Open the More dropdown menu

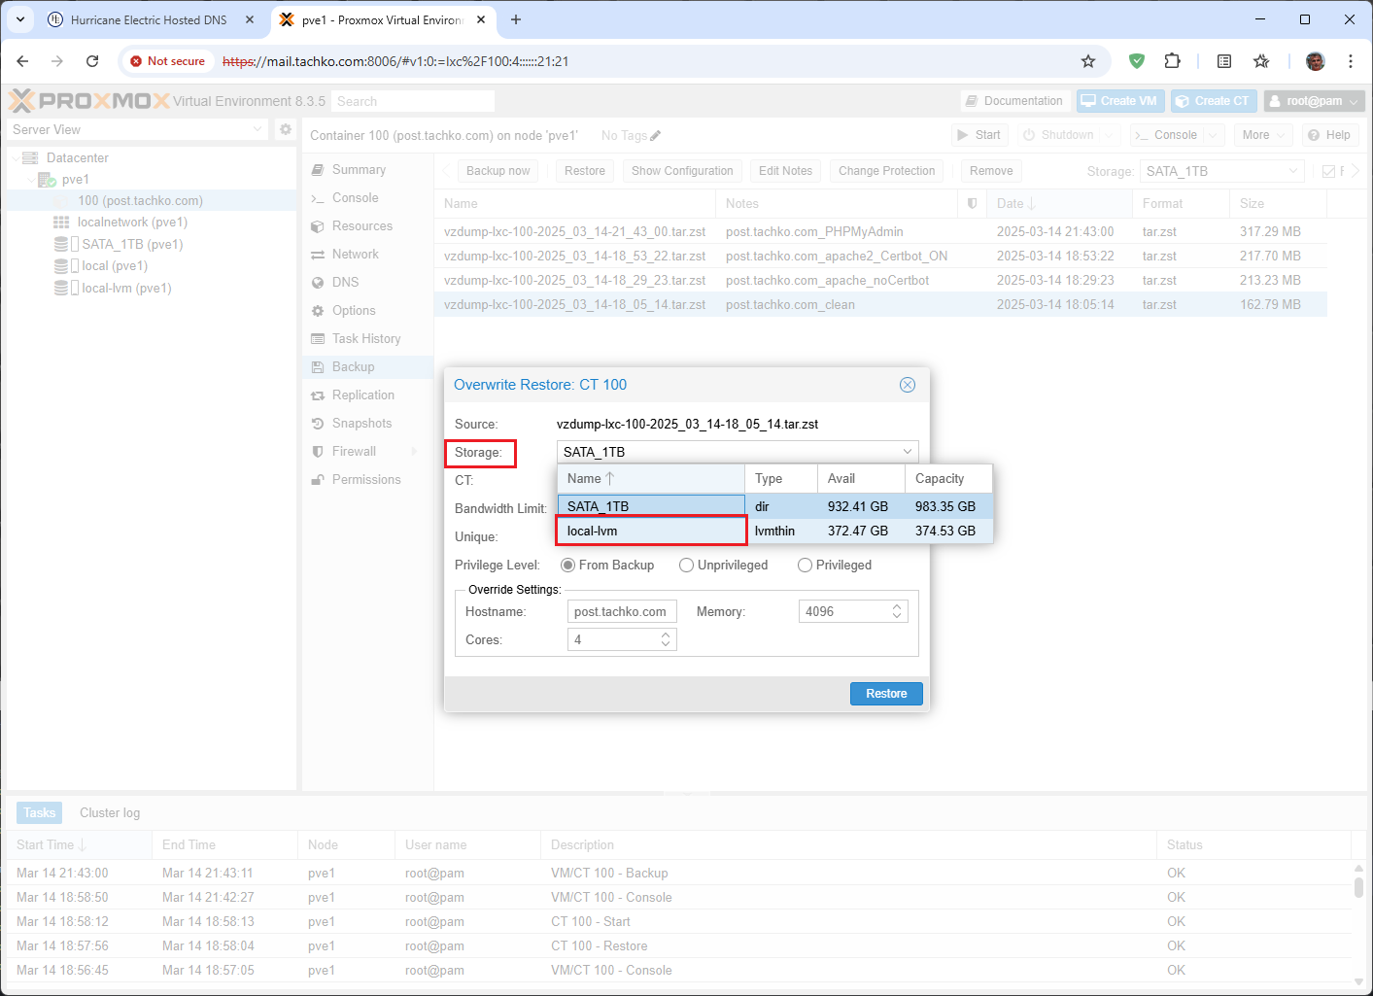[x=1263, y=135]
